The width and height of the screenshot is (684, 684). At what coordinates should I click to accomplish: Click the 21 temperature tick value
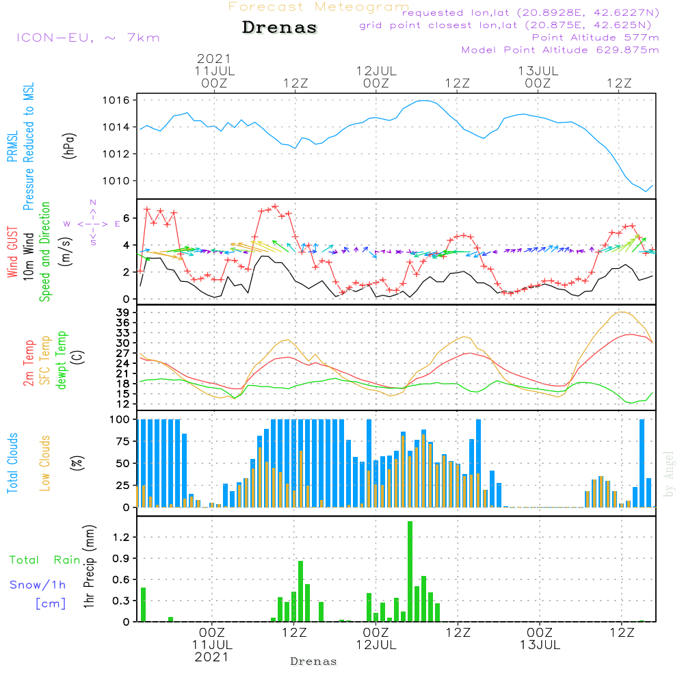tap(123, 373)
